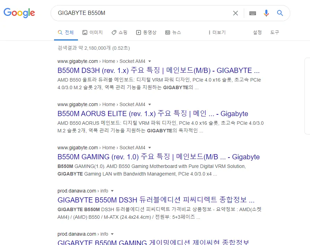Switch to the 뉴스 tab
Viewport: 310px width, 245px height.
pos(173,32)
